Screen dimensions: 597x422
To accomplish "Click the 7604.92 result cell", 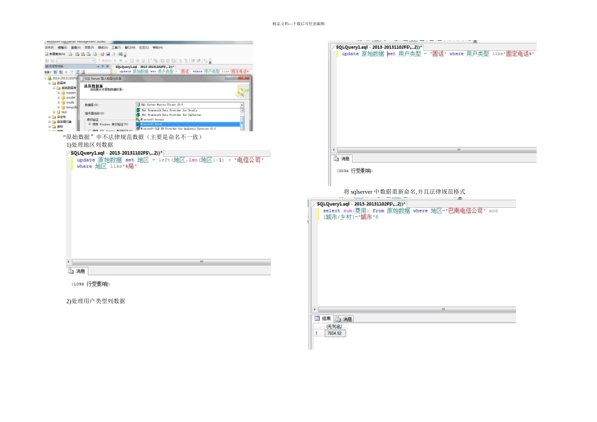I will pos(334,333).
